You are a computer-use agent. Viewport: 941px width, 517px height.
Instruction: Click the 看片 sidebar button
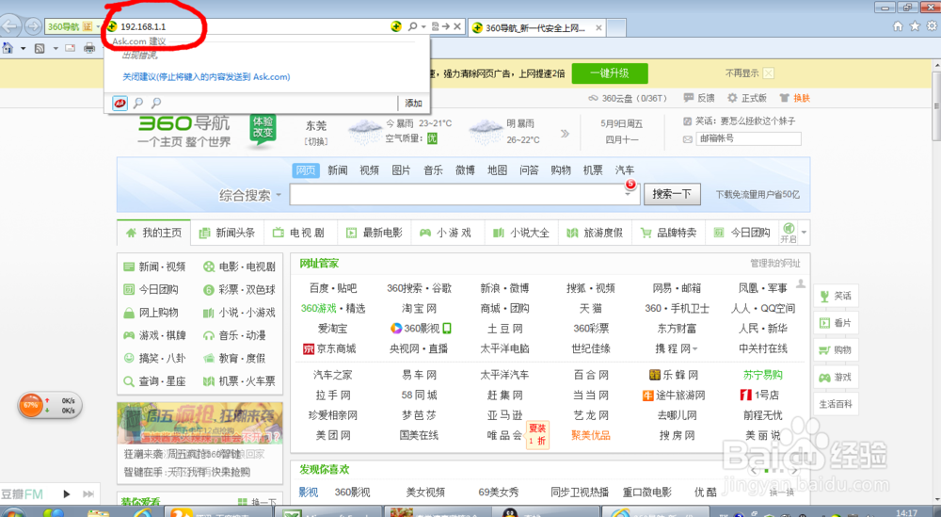tap(836, 323)
